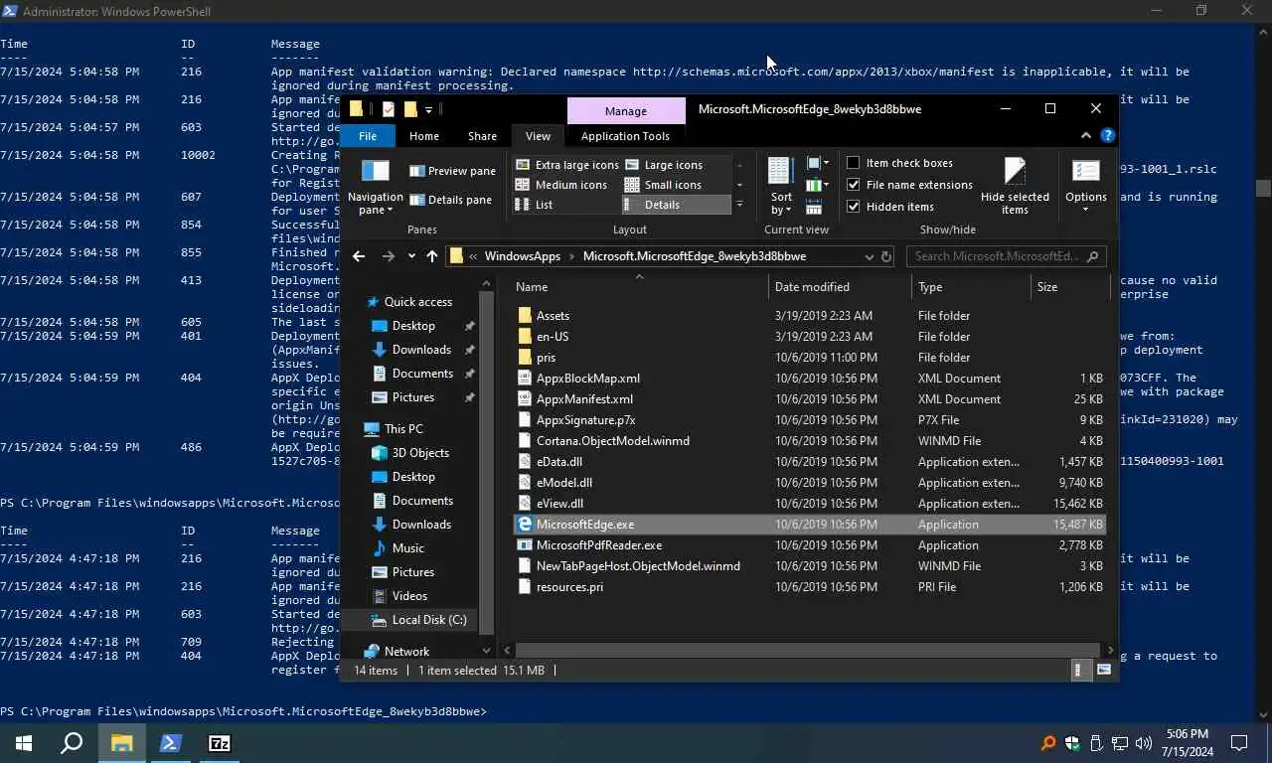Open the Sort by dropdown
Image resolution: width=1272 pixels, height=763 pixels.
click(781, 186)
